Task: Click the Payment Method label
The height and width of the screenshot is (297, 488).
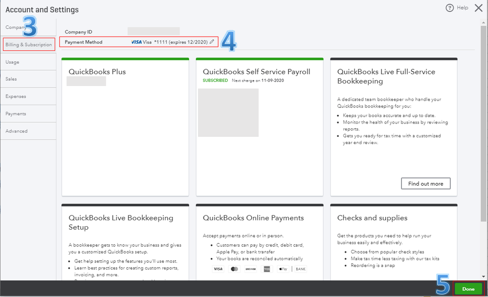Action: [84, 42]
